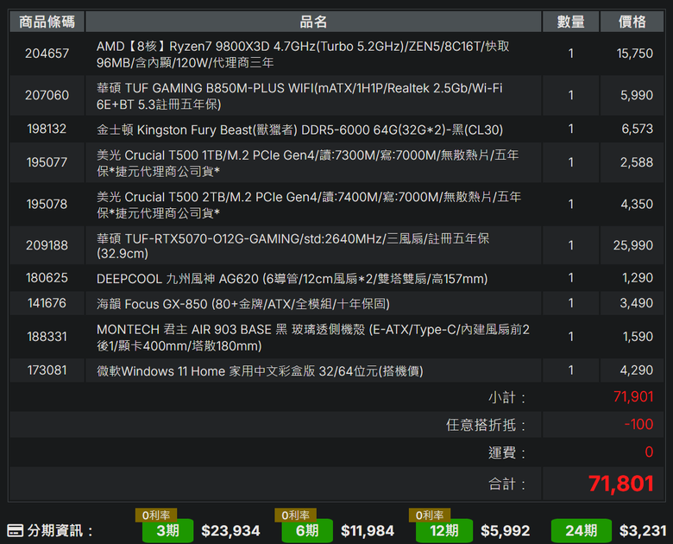Viewport: 673px width, 544px height.
Task: Click the $3,231 installment amount
Action: [x=643, y=531]
